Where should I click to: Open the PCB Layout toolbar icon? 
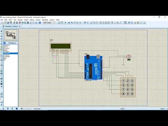tap(20, 23)
